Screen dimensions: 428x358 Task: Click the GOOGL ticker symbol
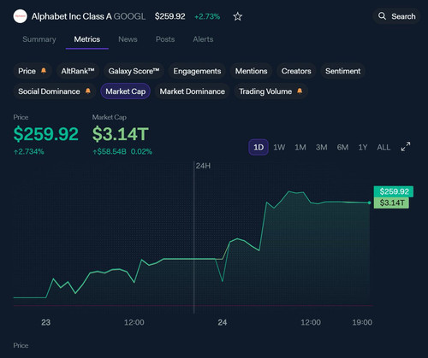click(x=129, y=16)
